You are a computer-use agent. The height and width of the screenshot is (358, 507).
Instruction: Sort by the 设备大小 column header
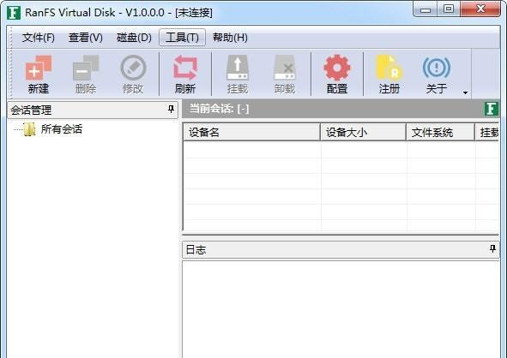tap(363, 132)
